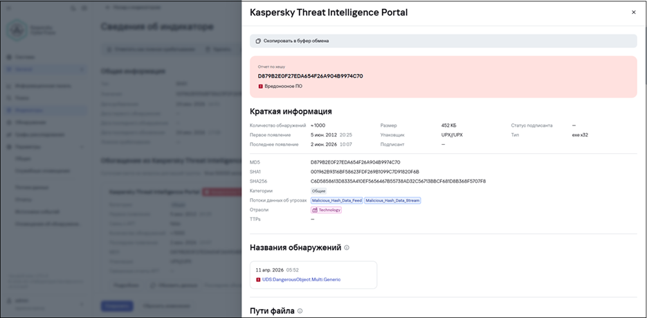The width and height of the screenshot is (647, 318).
Task: Click the SHA256 hash value starting C6D5858613D8
Action: tap(398, 182)
